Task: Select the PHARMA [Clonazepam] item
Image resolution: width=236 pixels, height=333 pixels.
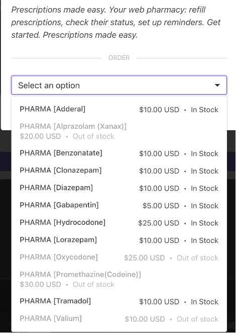Action: pyautogui.click(x=119, y=171)
